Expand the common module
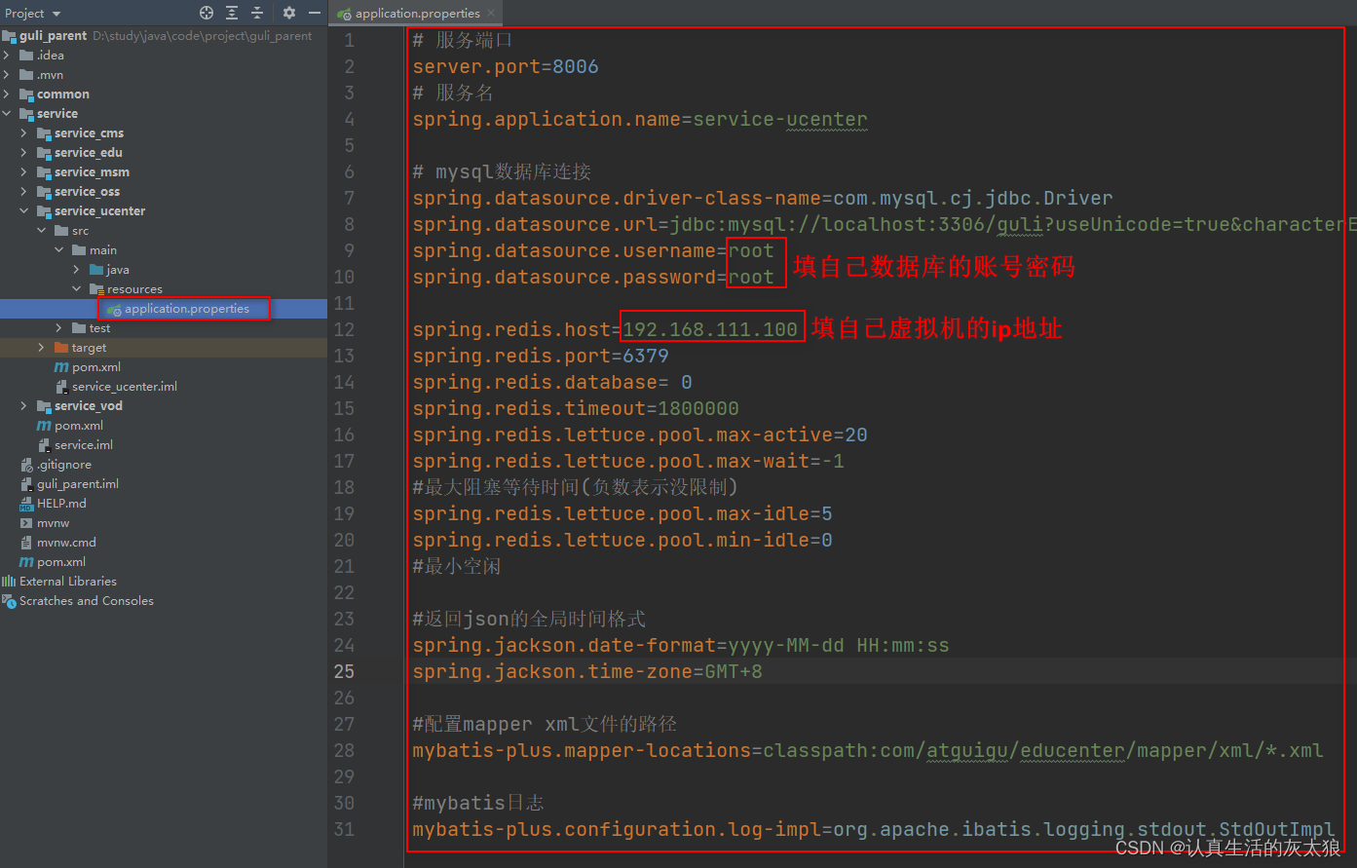 pos(8,94)
